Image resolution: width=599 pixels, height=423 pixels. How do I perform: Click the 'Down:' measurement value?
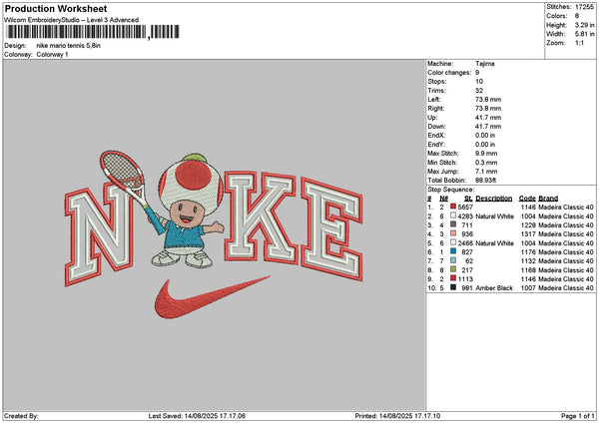(x=488, y=127)
